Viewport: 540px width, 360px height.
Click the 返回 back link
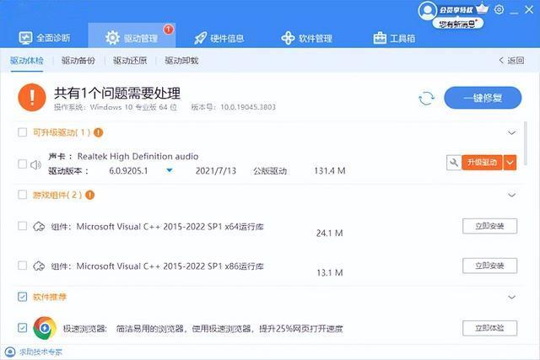point(512,61)
